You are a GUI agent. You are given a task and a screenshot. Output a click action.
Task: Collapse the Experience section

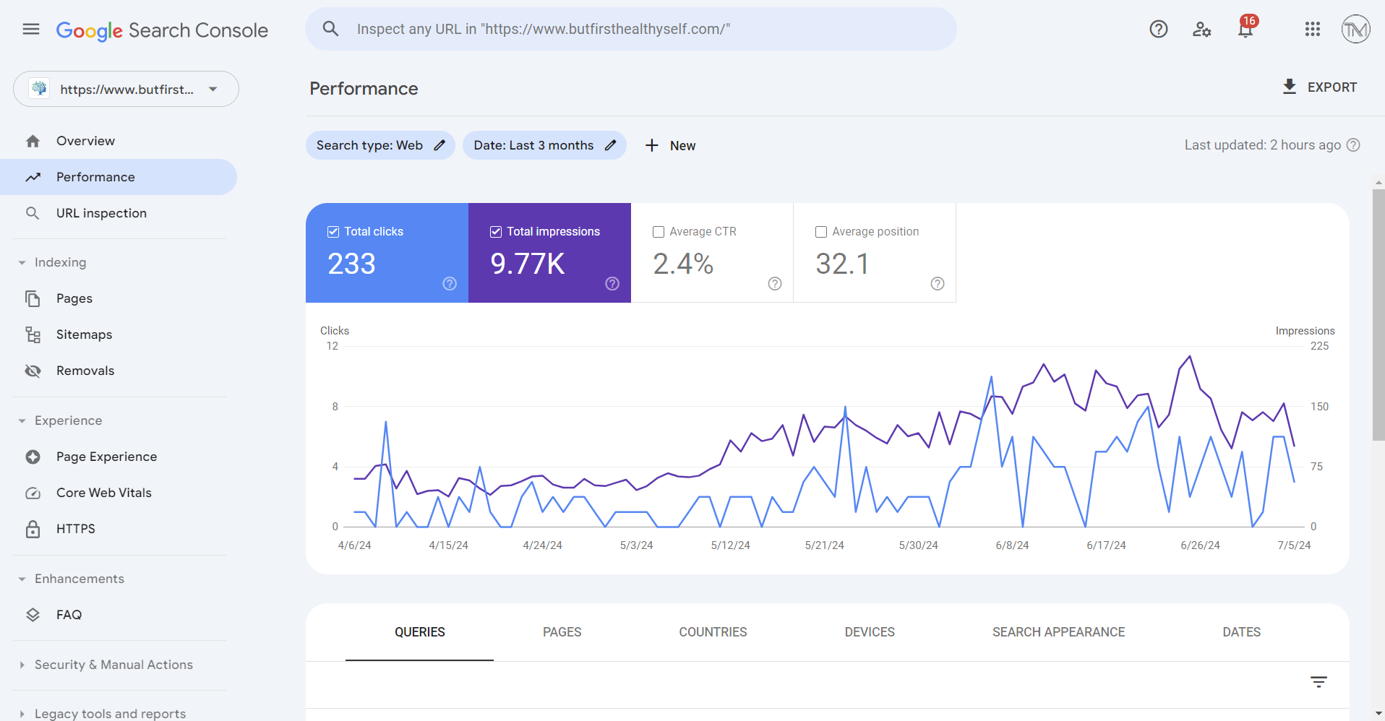(22, 420)
